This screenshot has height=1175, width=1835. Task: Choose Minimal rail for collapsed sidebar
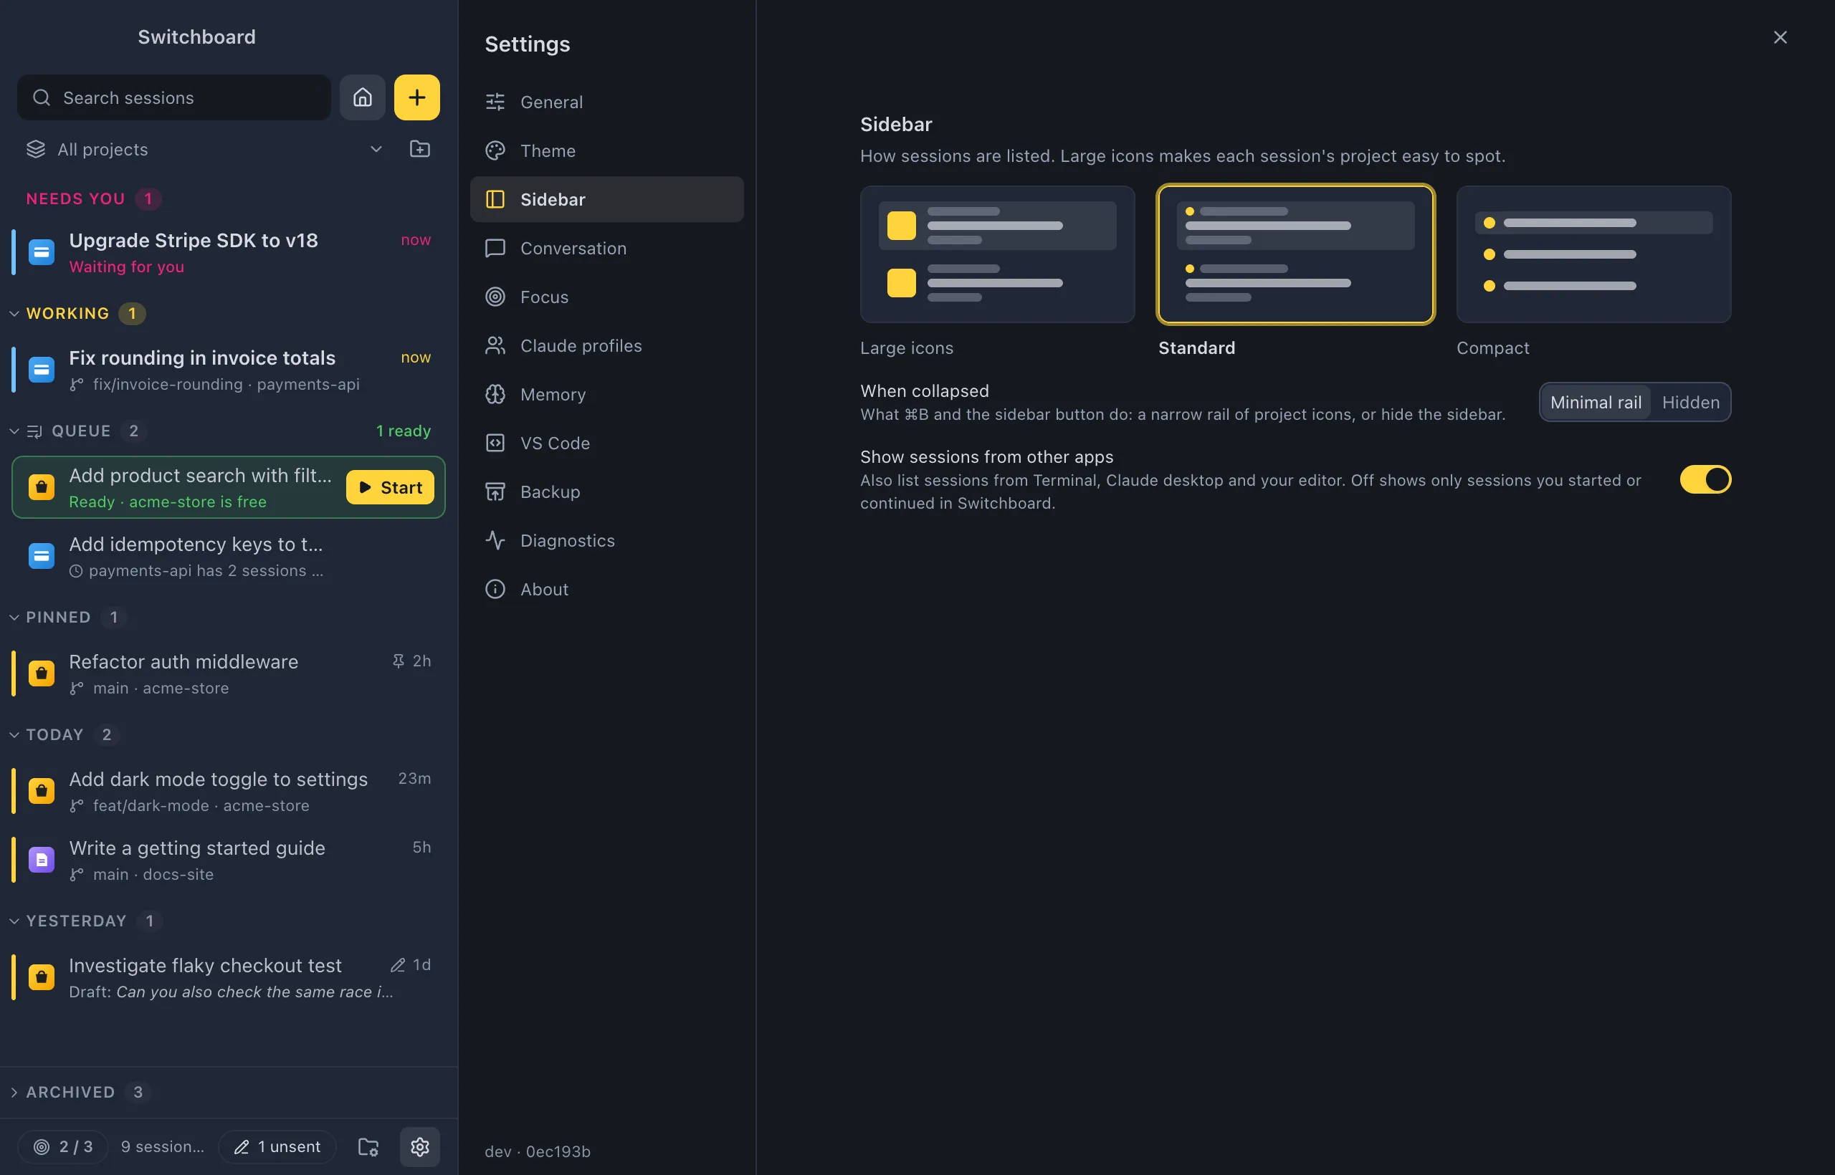tap(1596, 402)
